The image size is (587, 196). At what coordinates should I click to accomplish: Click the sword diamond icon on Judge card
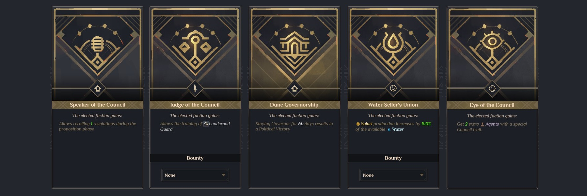195,88
